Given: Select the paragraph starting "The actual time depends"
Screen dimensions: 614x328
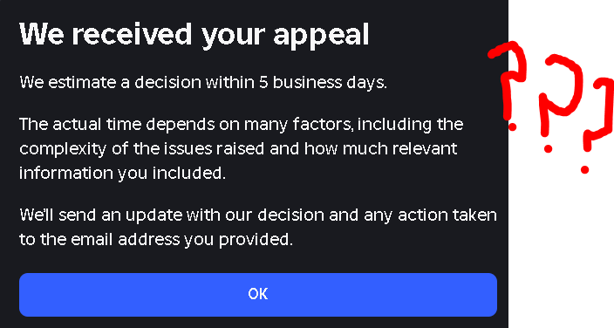Looking at the screenshot, I should [242, 148].
